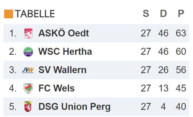Click the S column header
The height and width of the screenshot is (117, 193).
click(x=146, y=13)
